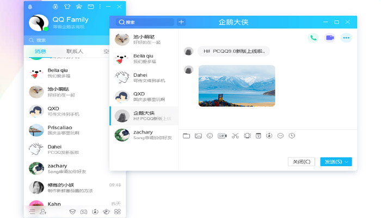Select Dahei in chat window sidebar

(144, 77)
